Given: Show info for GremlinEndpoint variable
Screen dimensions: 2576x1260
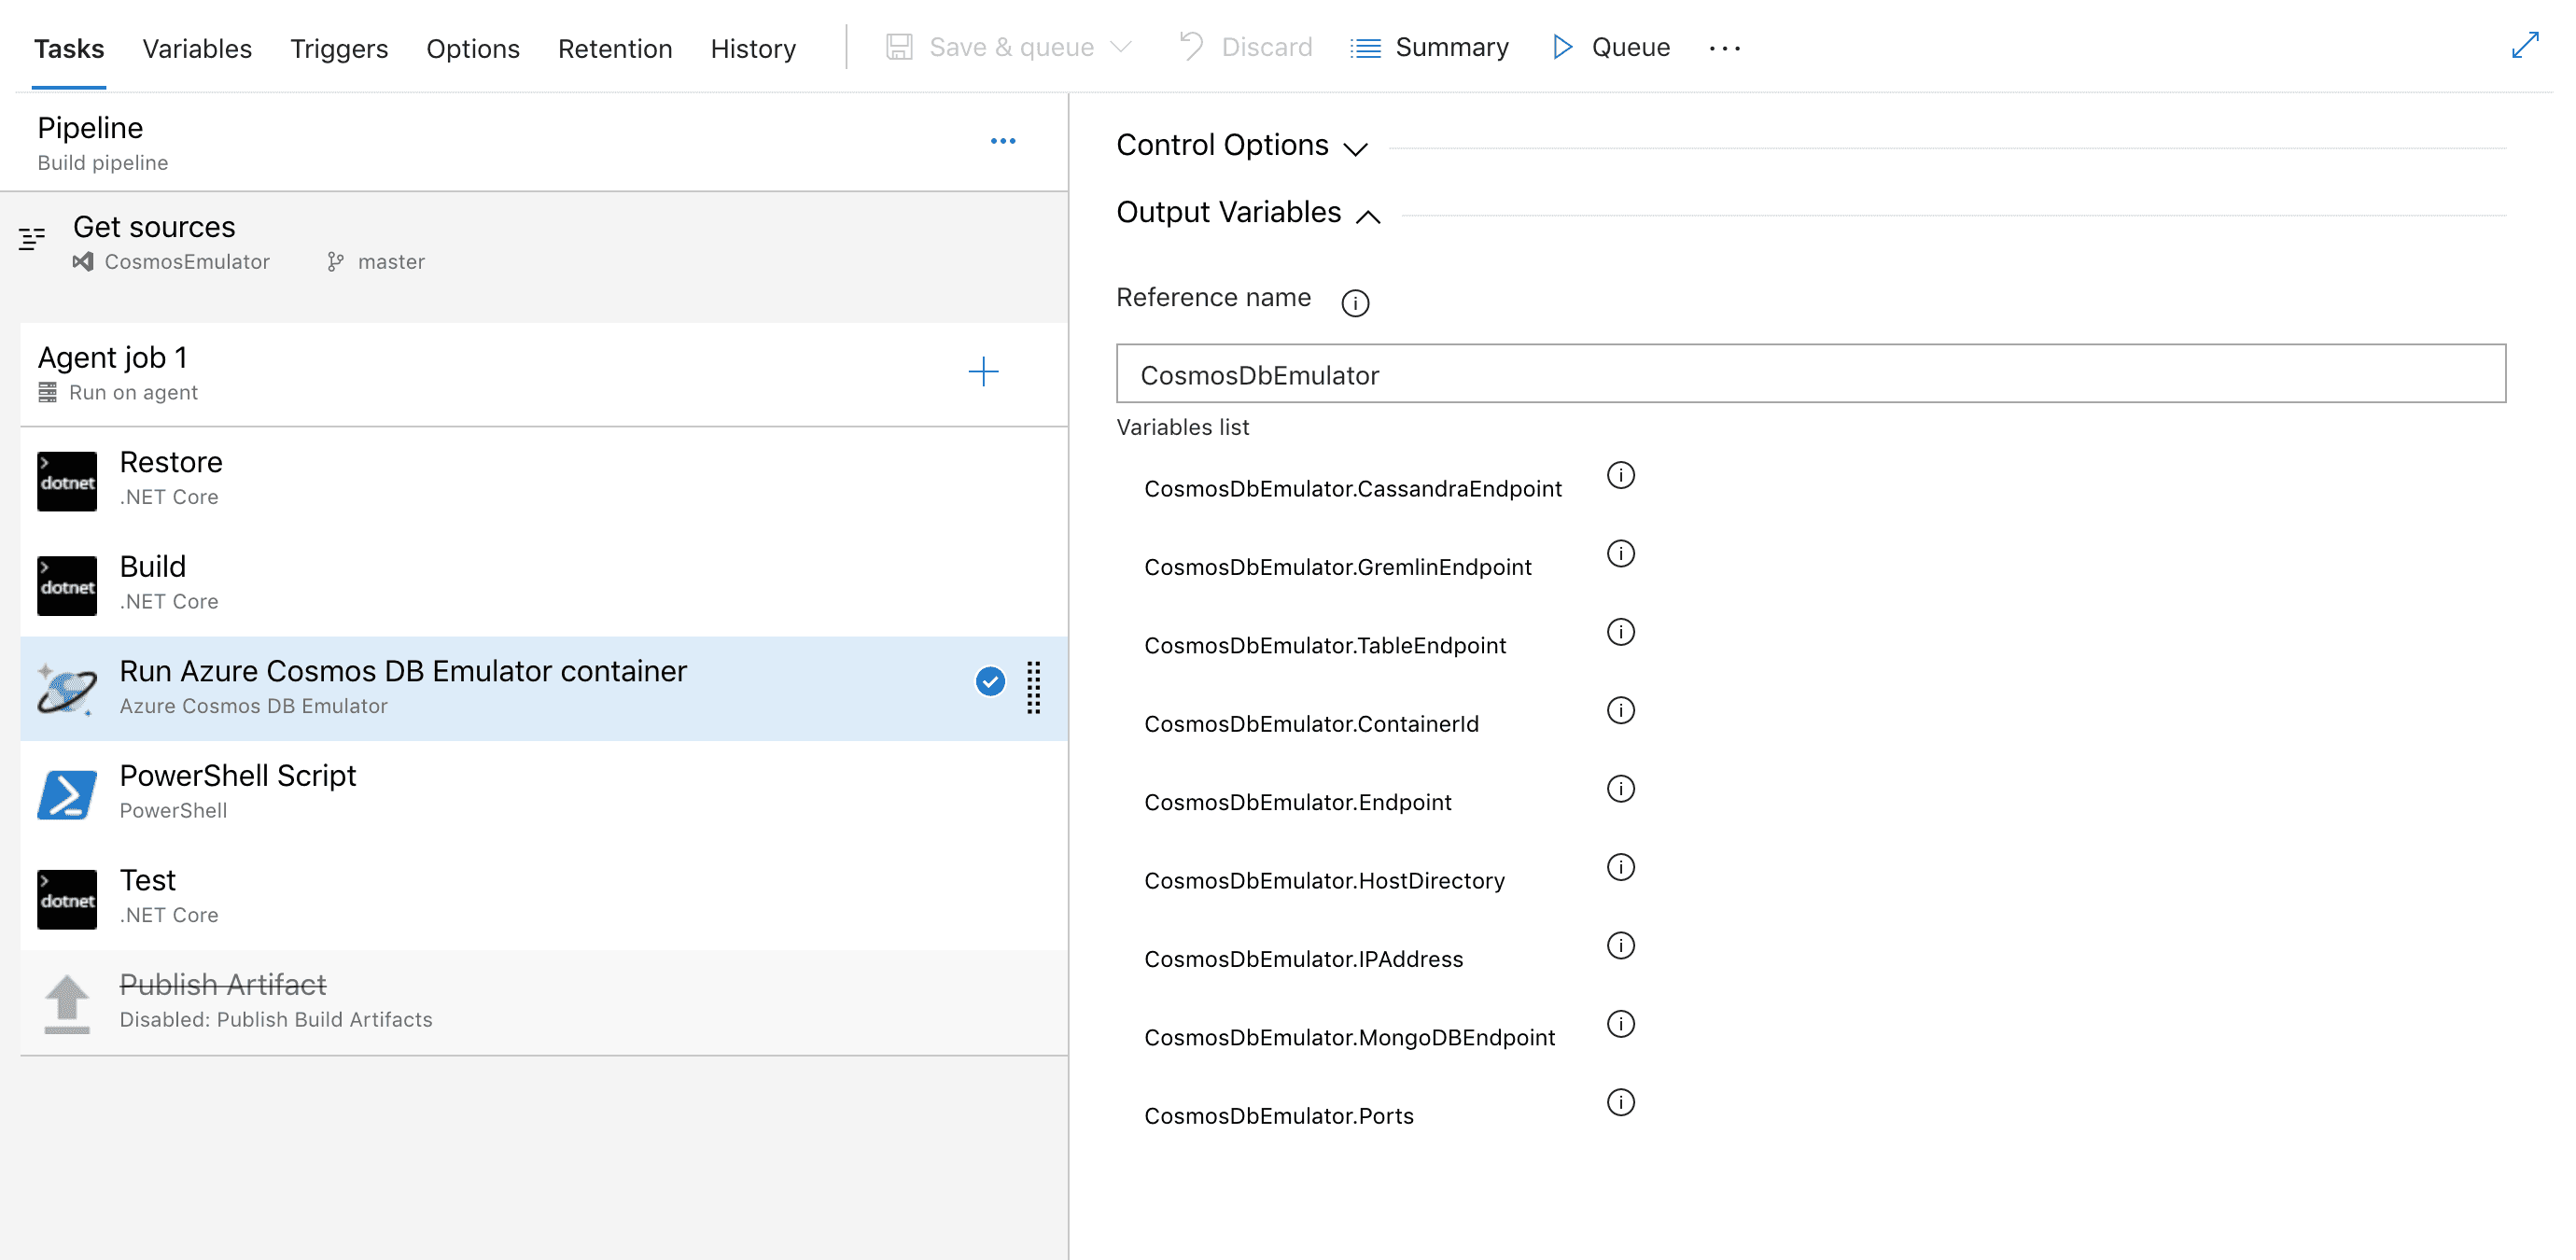Looking at the screenshot, I should click(x=1621, y=553).
